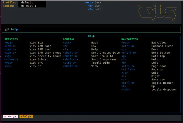This screenshot has height=123, width=183.
Task: Click the 'Save csv' entry
Action: pyautogui.click(x=158, y=80)
